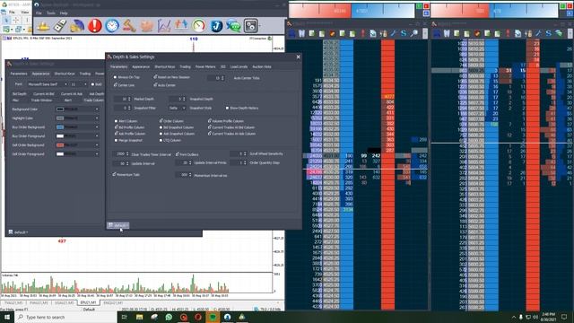Image resolution: width=574 pixels, height=323 pixels.
Task: Click the S icon in middle ladder toolbar
Action: (404, 34)
